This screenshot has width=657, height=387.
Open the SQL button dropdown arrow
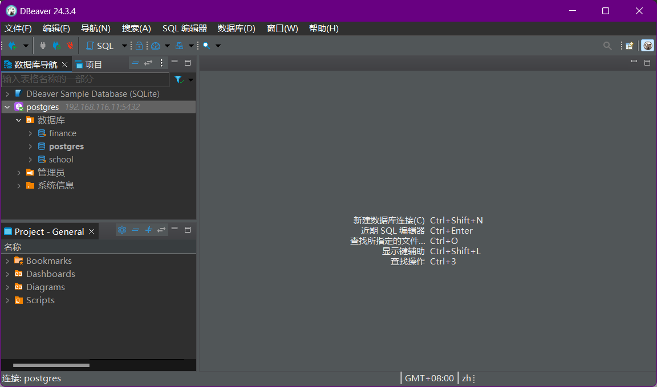[124, 46]
